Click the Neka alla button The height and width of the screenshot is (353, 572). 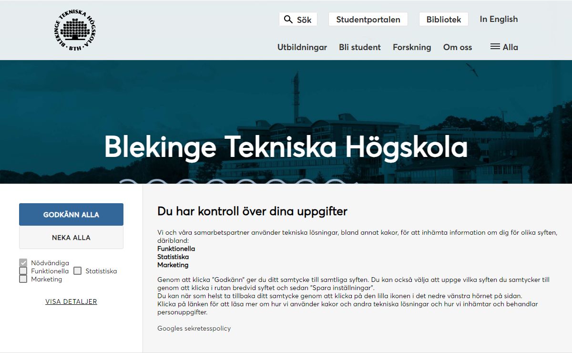[x=71, y=238]
